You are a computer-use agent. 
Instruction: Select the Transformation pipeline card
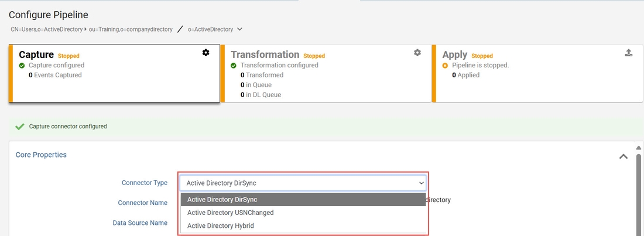point(326,73)
